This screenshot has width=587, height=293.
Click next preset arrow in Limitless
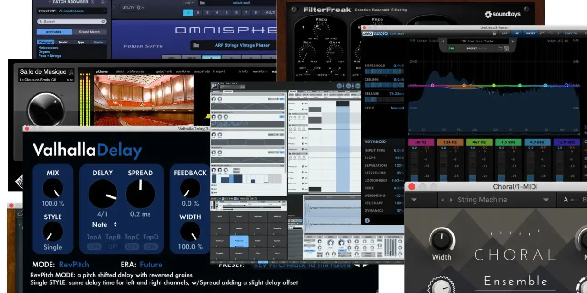(512, 41)
